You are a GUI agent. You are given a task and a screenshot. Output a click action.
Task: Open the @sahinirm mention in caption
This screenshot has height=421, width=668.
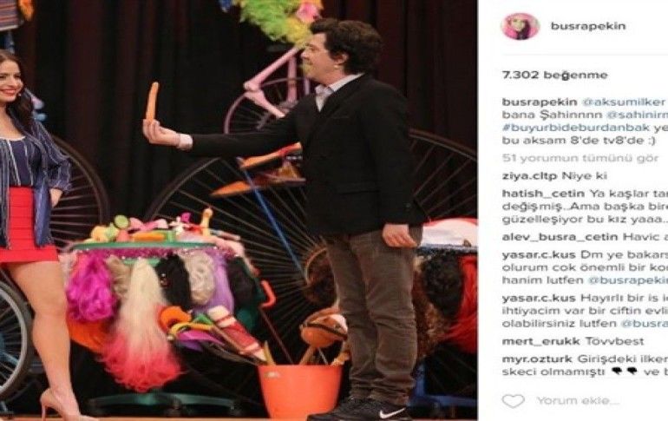(637, 115)
